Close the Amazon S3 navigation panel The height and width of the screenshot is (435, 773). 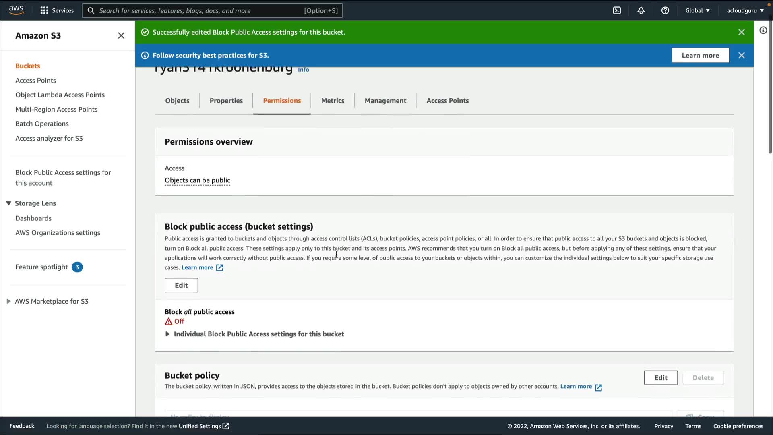tap(121, 36)
